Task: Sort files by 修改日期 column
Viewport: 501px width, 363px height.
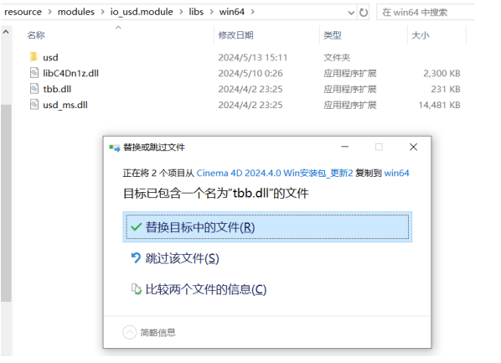Action: 235,35
